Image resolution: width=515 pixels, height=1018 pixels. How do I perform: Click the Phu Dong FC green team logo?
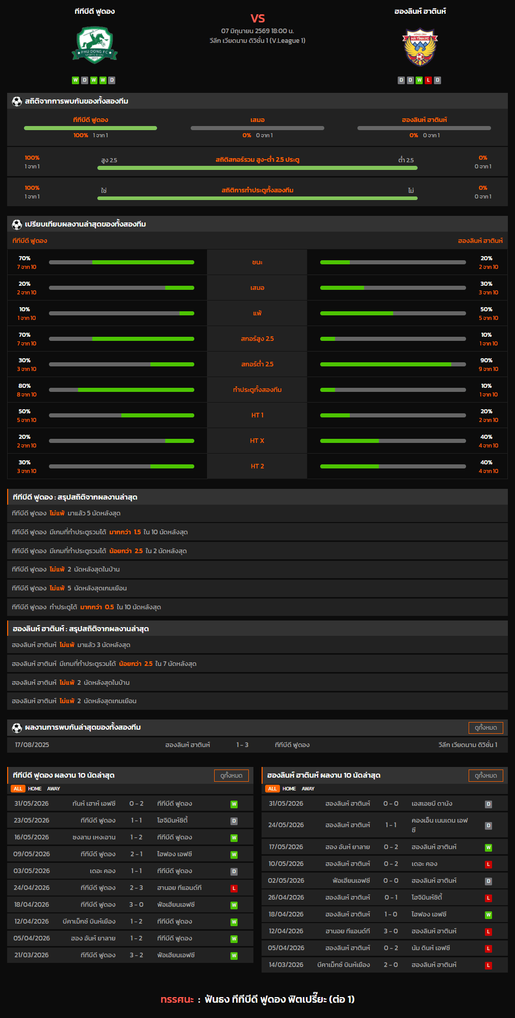coord(94,45)
